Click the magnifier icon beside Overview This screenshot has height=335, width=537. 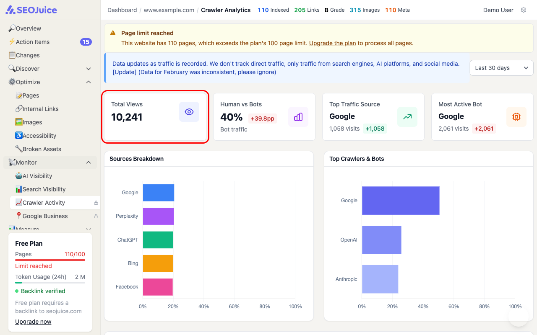tap(12, 28)
